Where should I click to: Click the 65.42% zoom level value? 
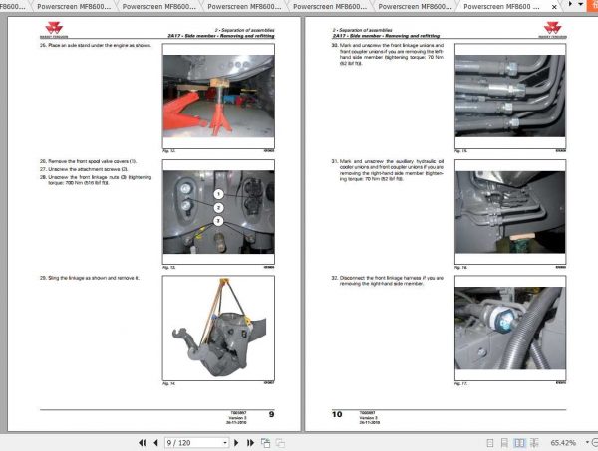coord(563,443)
